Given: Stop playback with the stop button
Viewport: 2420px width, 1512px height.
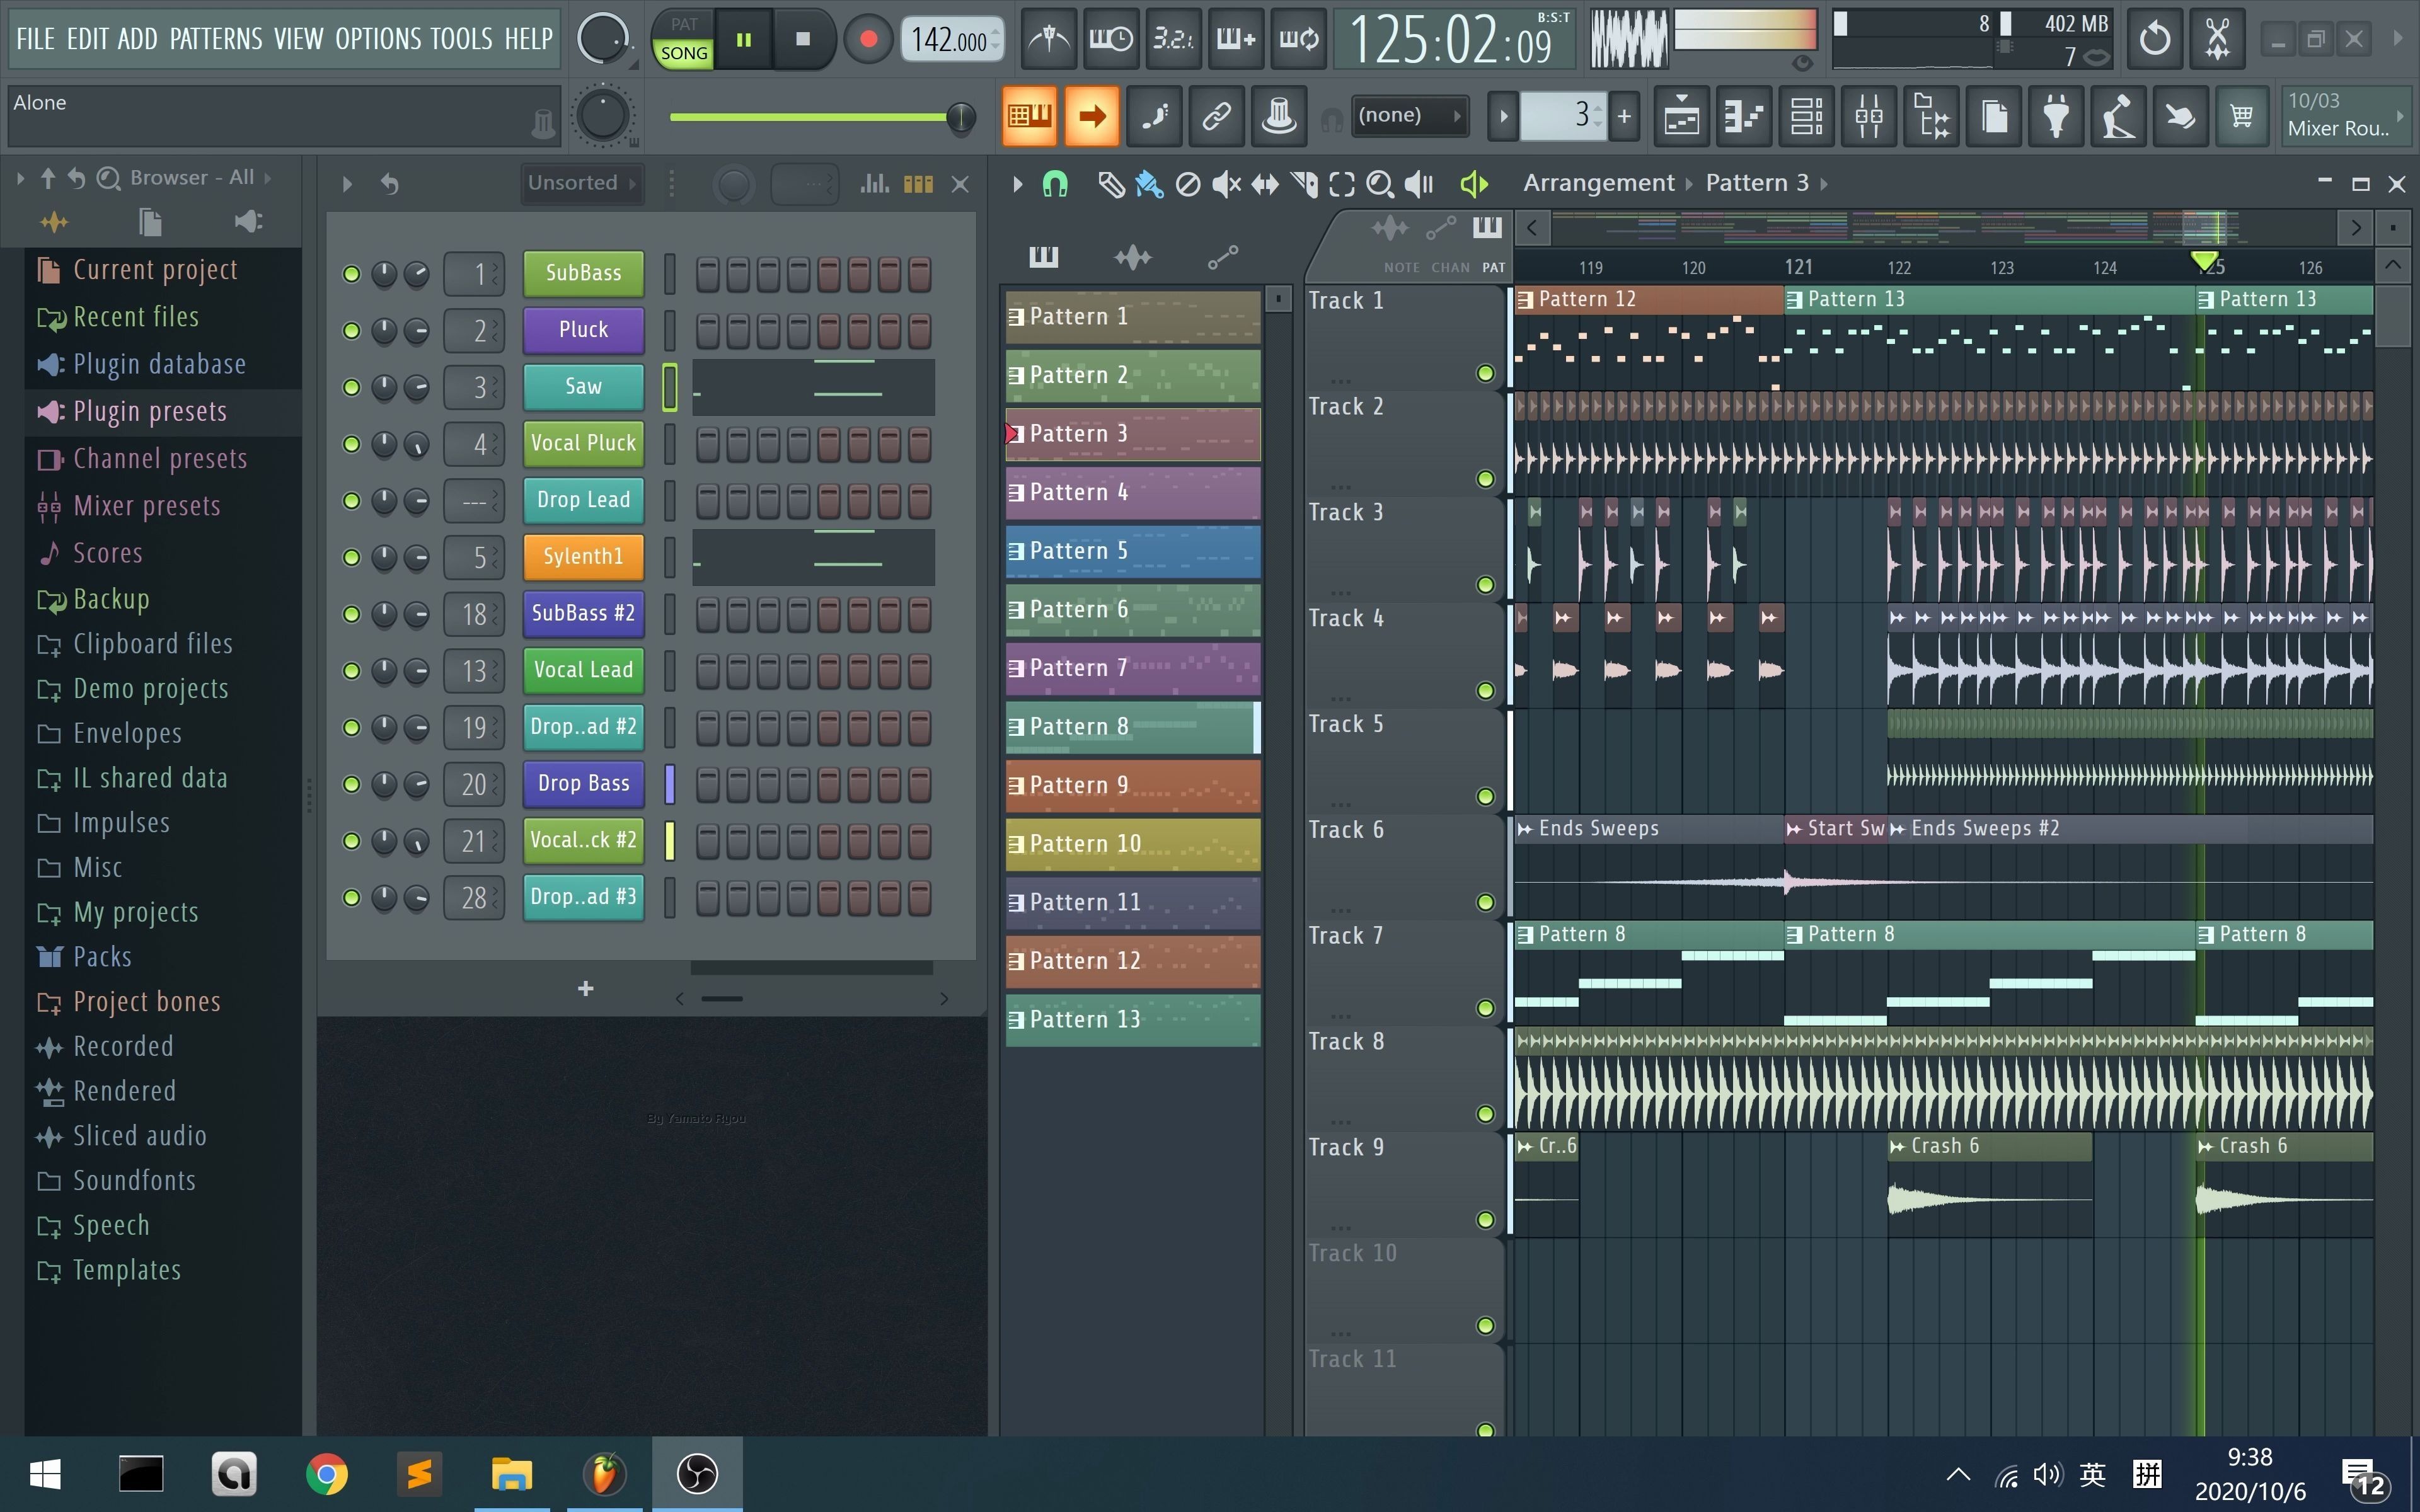Looking at the screenshot, I should [802, 39].
